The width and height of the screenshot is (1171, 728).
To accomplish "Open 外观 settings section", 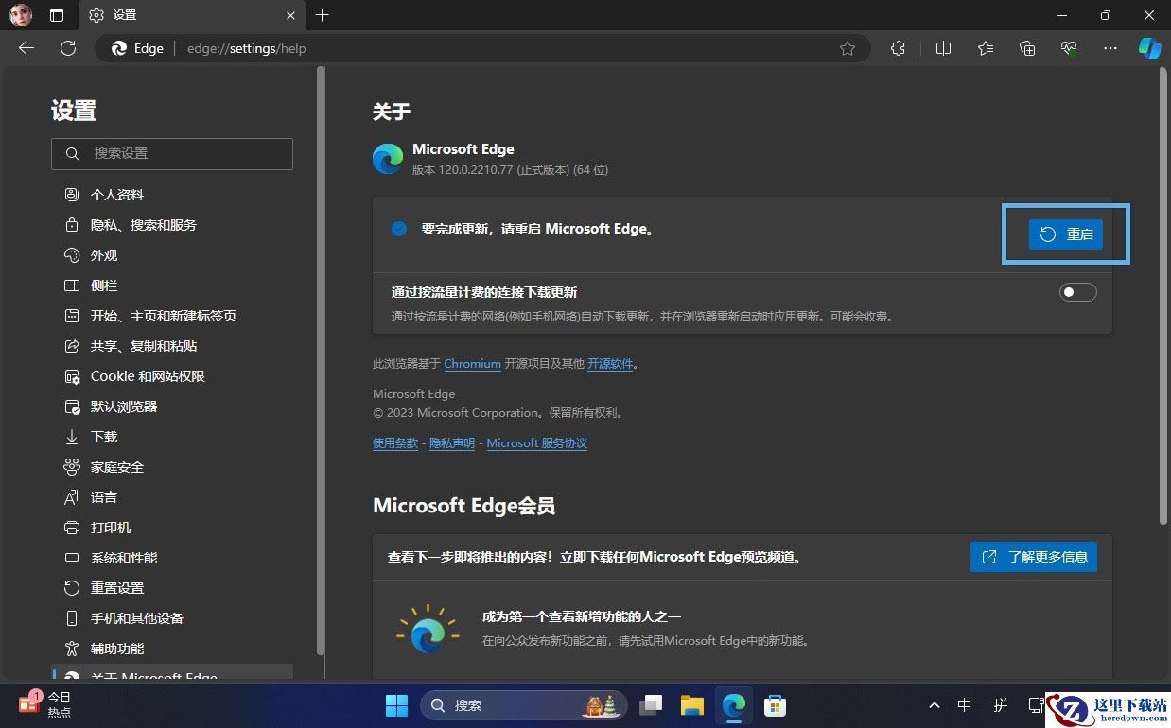I will pyautogui.click(x=172, y=255).
